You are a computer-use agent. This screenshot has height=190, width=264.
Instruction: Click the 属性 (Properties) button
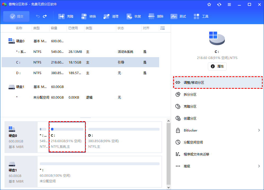(x=217, y=66)
